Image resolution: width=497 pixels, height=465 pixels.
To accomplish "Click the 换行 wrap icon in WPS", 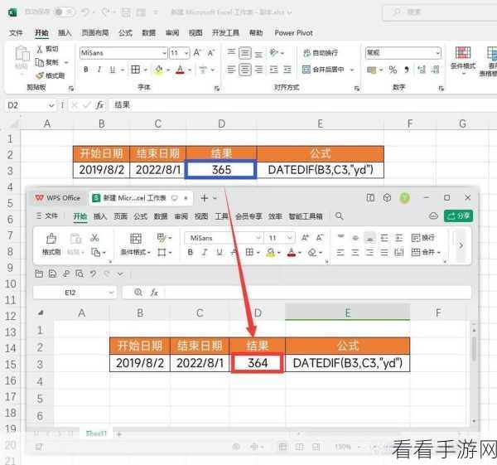I will tap(422, 238).
